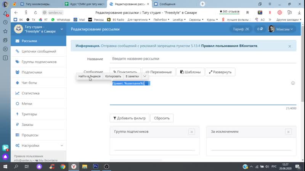This screenshot has width=305, height=171.
Task: Expand the selection popup more arrow
Action: [145, 76]
